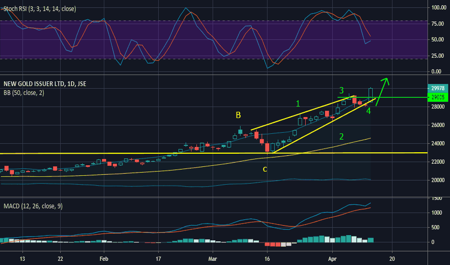
Task: Click the green price line label 29035
Action: (437, 97)
